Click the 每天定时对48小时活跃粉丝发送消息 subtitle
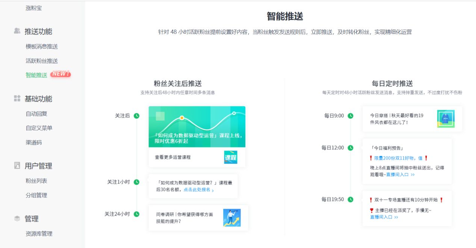Viewport: 476px width, 248px height. (x=392, y=93)
